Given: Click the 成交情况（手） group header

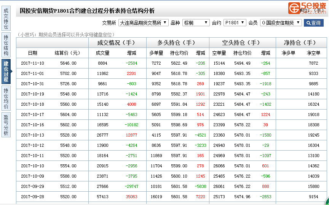Looking at the screenshot, I should [117, 43].
